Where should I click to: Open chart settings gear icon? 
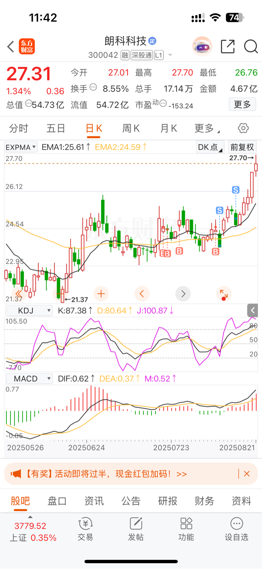tap(243, 128)
